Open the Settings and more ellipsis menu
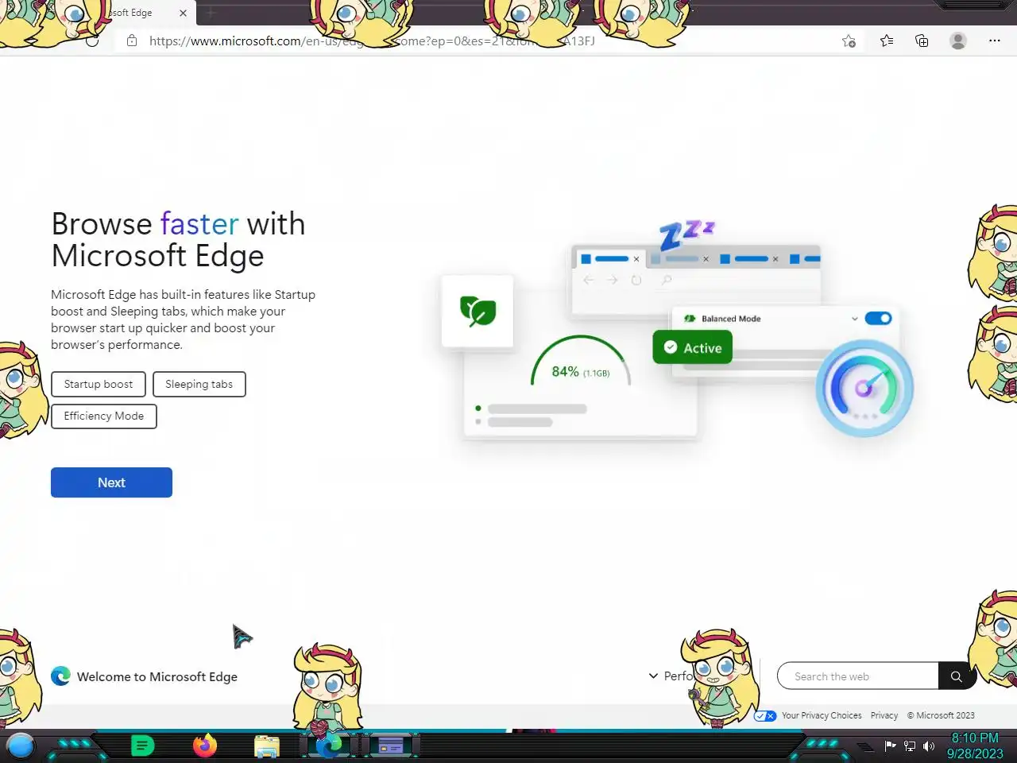 (x=995, y=41)
